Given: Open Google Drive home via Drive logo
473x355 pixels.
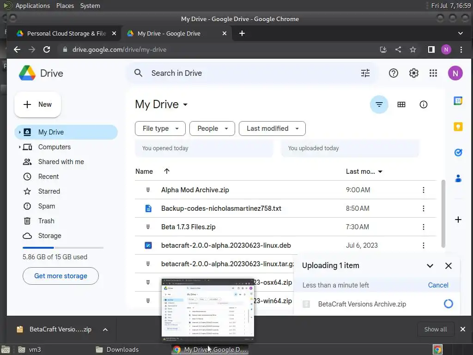Looking at the screenshot, I should pos(41,73).
